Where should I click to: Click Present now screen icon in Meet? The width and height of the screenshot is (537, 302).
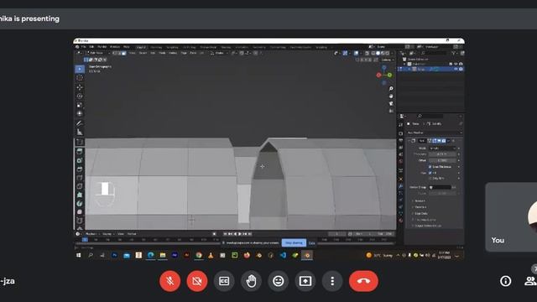305,281
